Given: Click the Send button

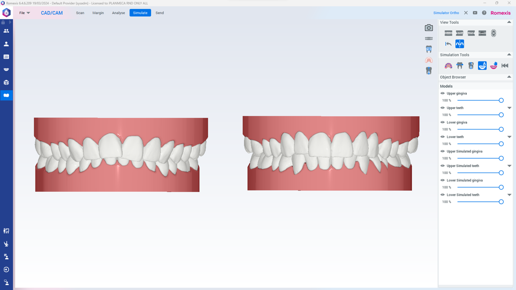Looking at the screenshot, I should (x=159, y=13).
